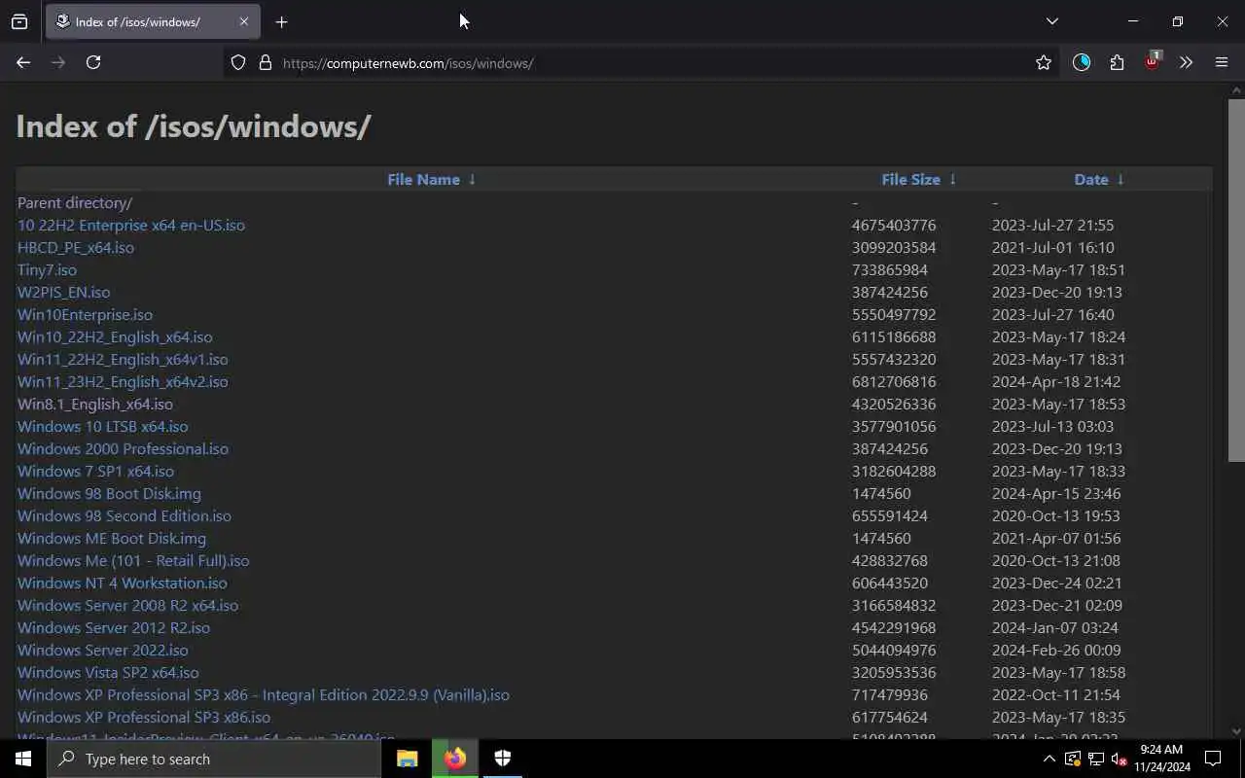This screenshot has width=1245, height=778.
Task: Download Win10Enterprise.iso
Action: click(85, 314)
